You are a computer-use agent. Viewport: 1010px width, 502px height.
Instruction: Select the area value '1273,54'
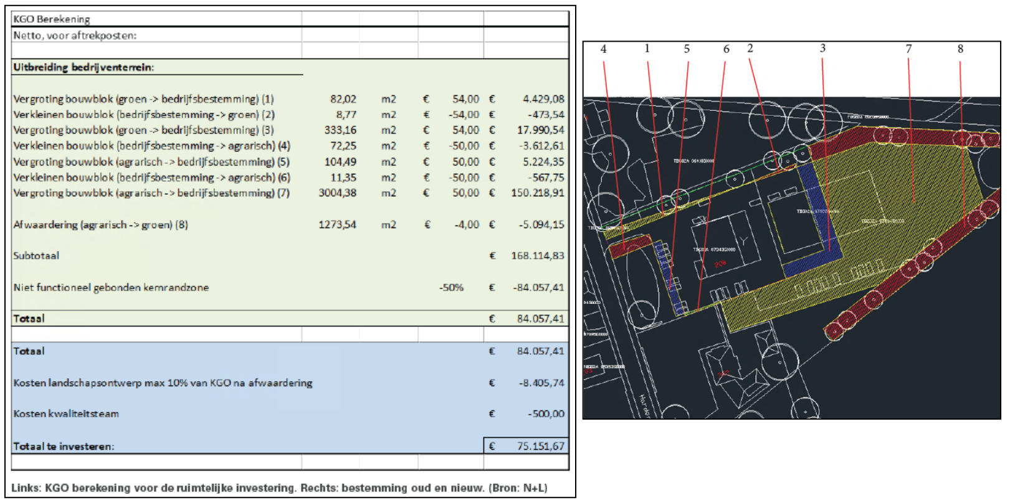[338, 225]
